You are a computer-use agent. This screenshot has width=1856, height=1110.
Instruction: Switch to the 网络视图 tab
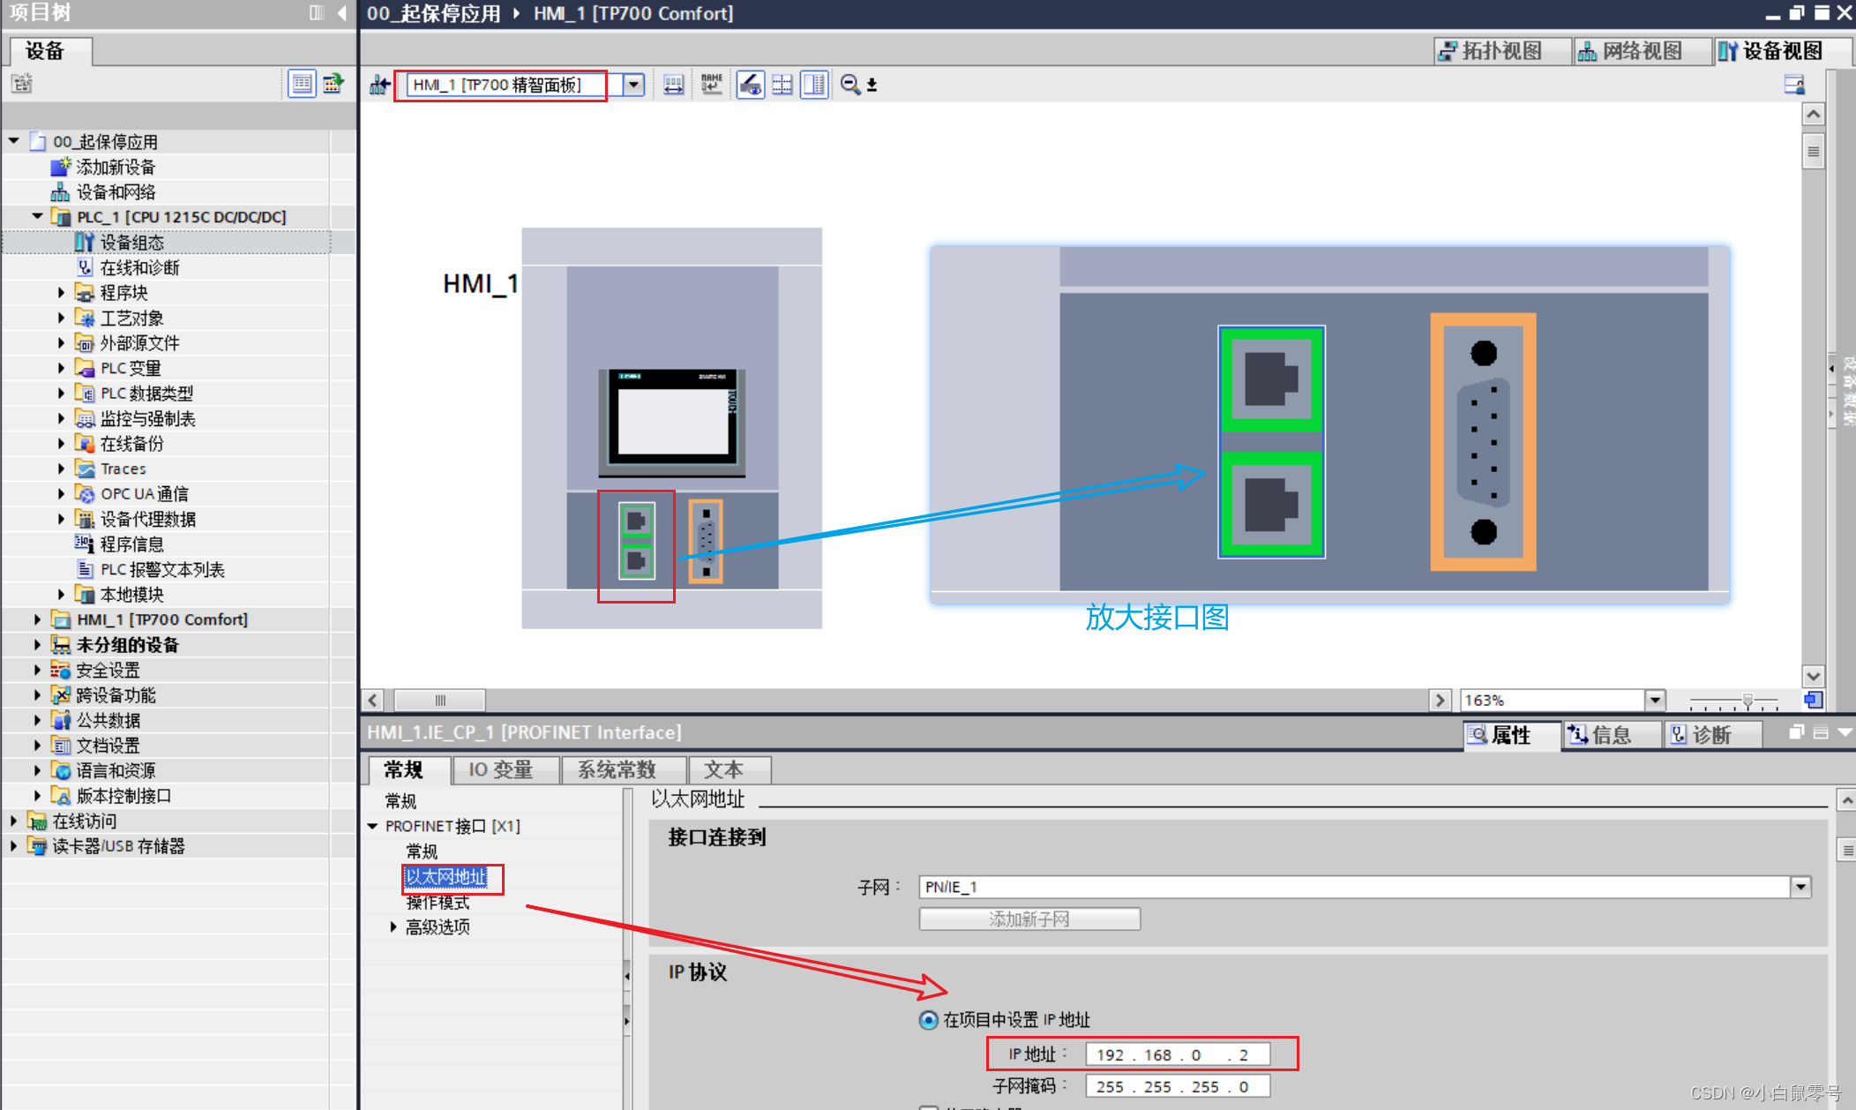point(1630,51)
